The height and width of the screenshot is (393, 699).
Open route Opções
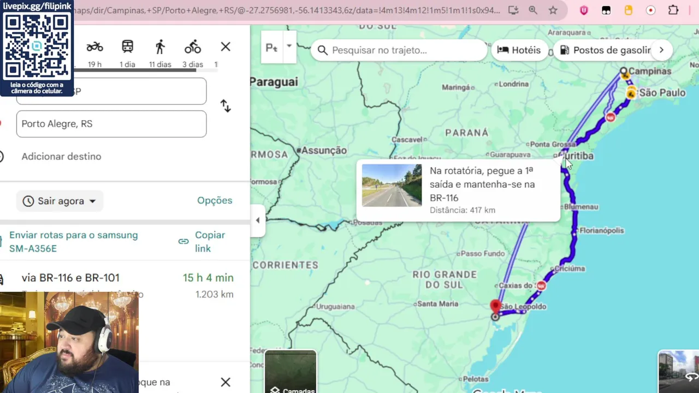click(x=215, y=201)
